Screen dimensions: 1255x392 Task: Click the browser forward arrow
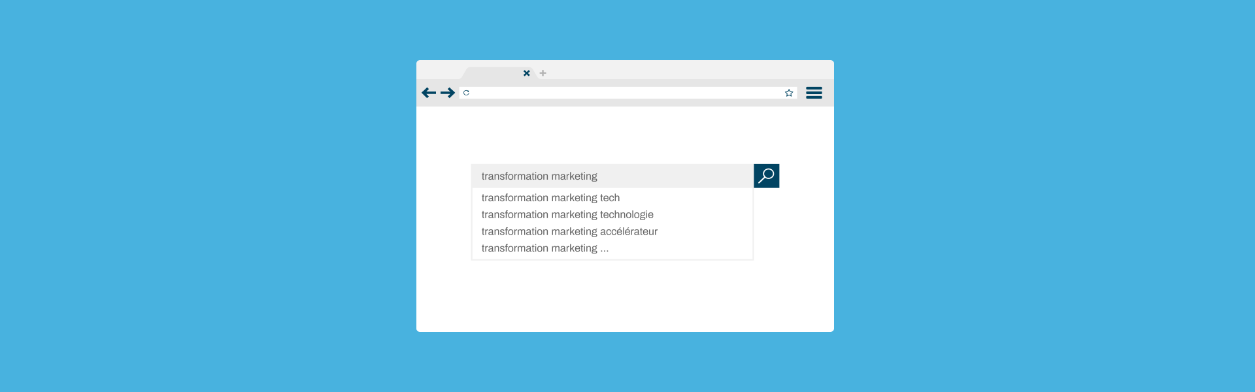pos(448,93)
